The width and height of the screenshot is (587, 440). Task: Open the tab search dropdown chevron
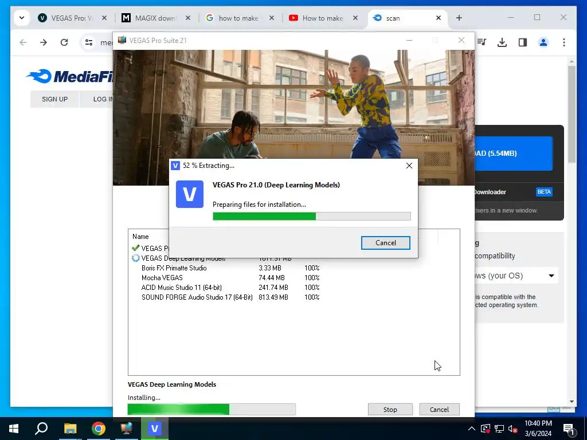(22, 18)
